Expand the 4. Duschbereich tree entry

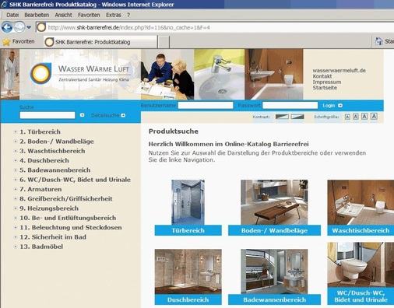[x=16, y=161]
